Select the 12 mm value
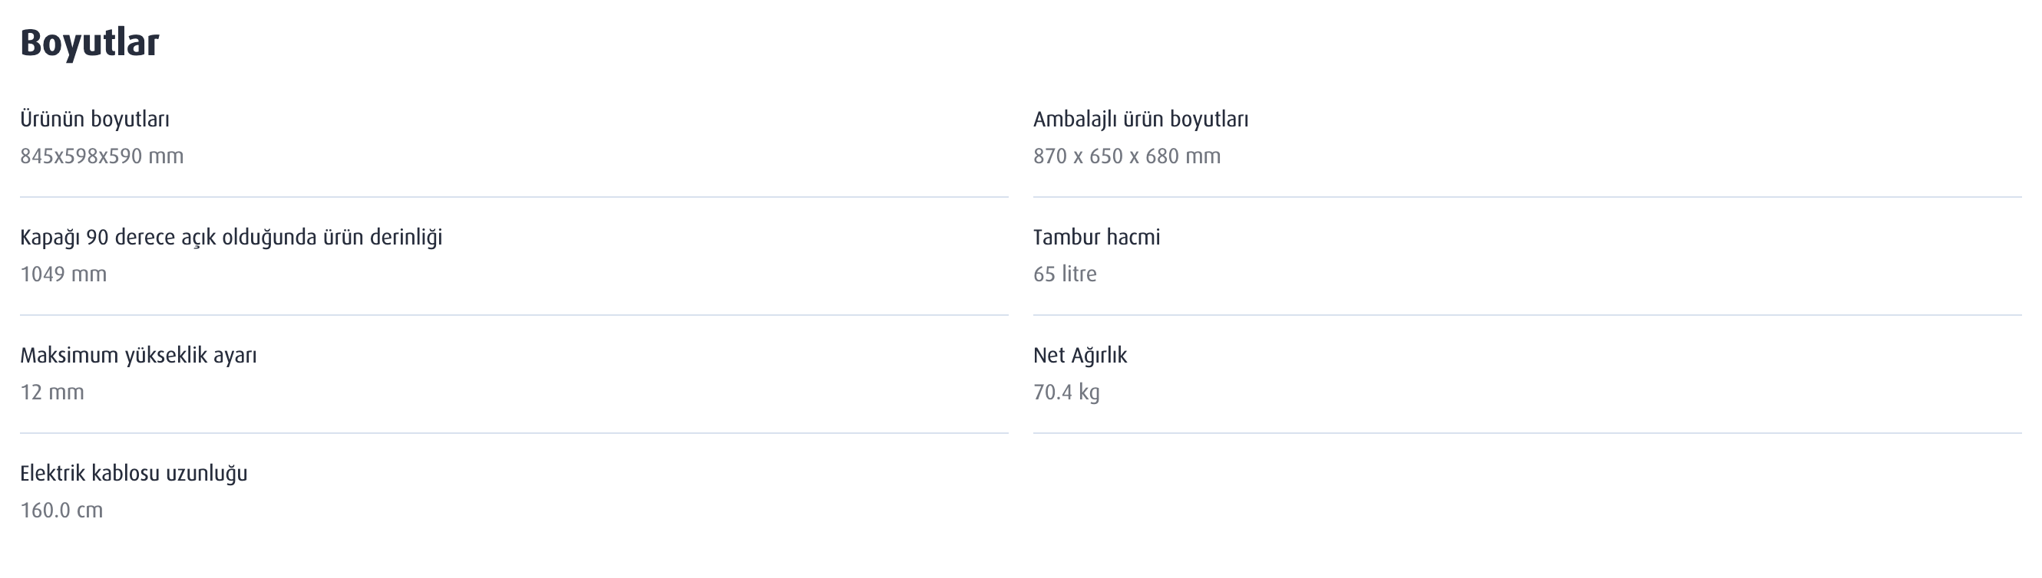This screenshot has height=578, width=2042. click(51, 392)
